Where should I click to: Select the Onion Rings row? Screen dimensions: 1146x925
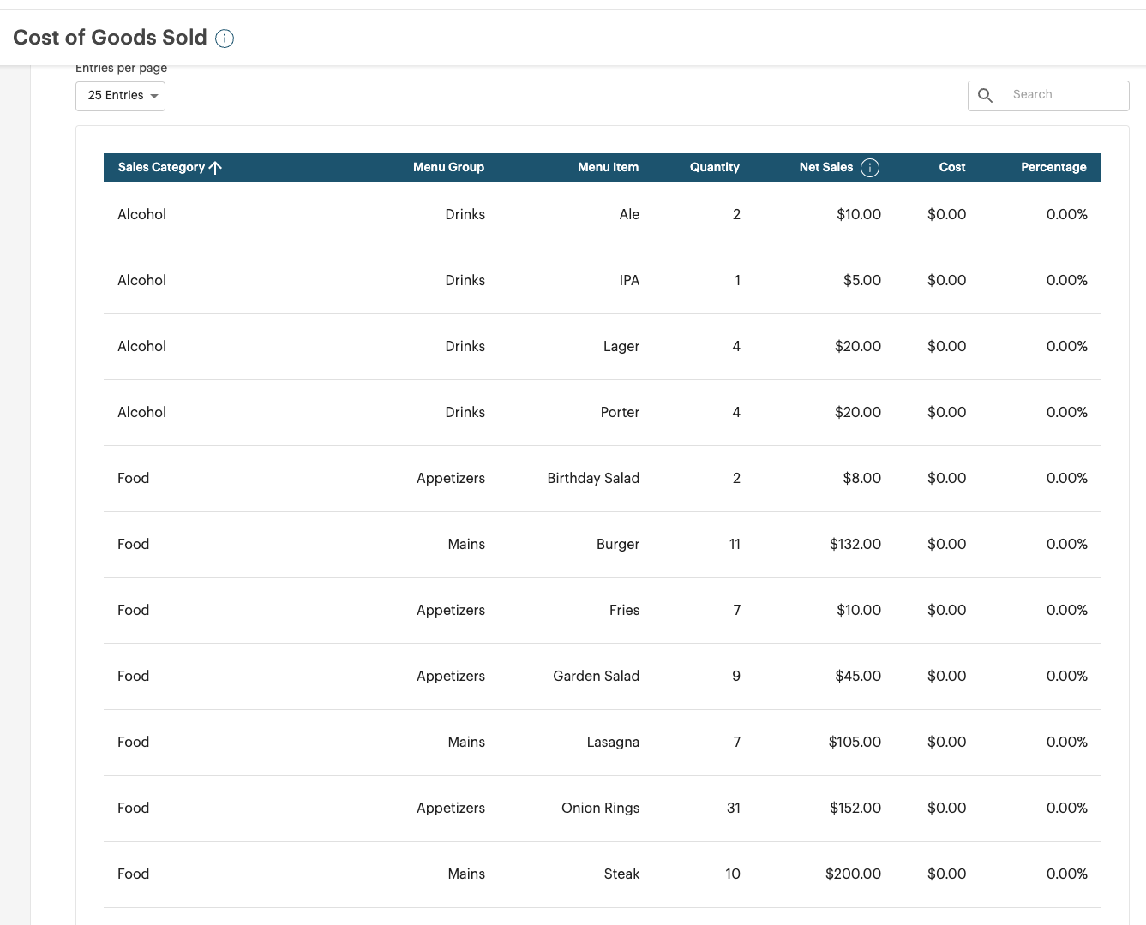click(x=600, y=808)
